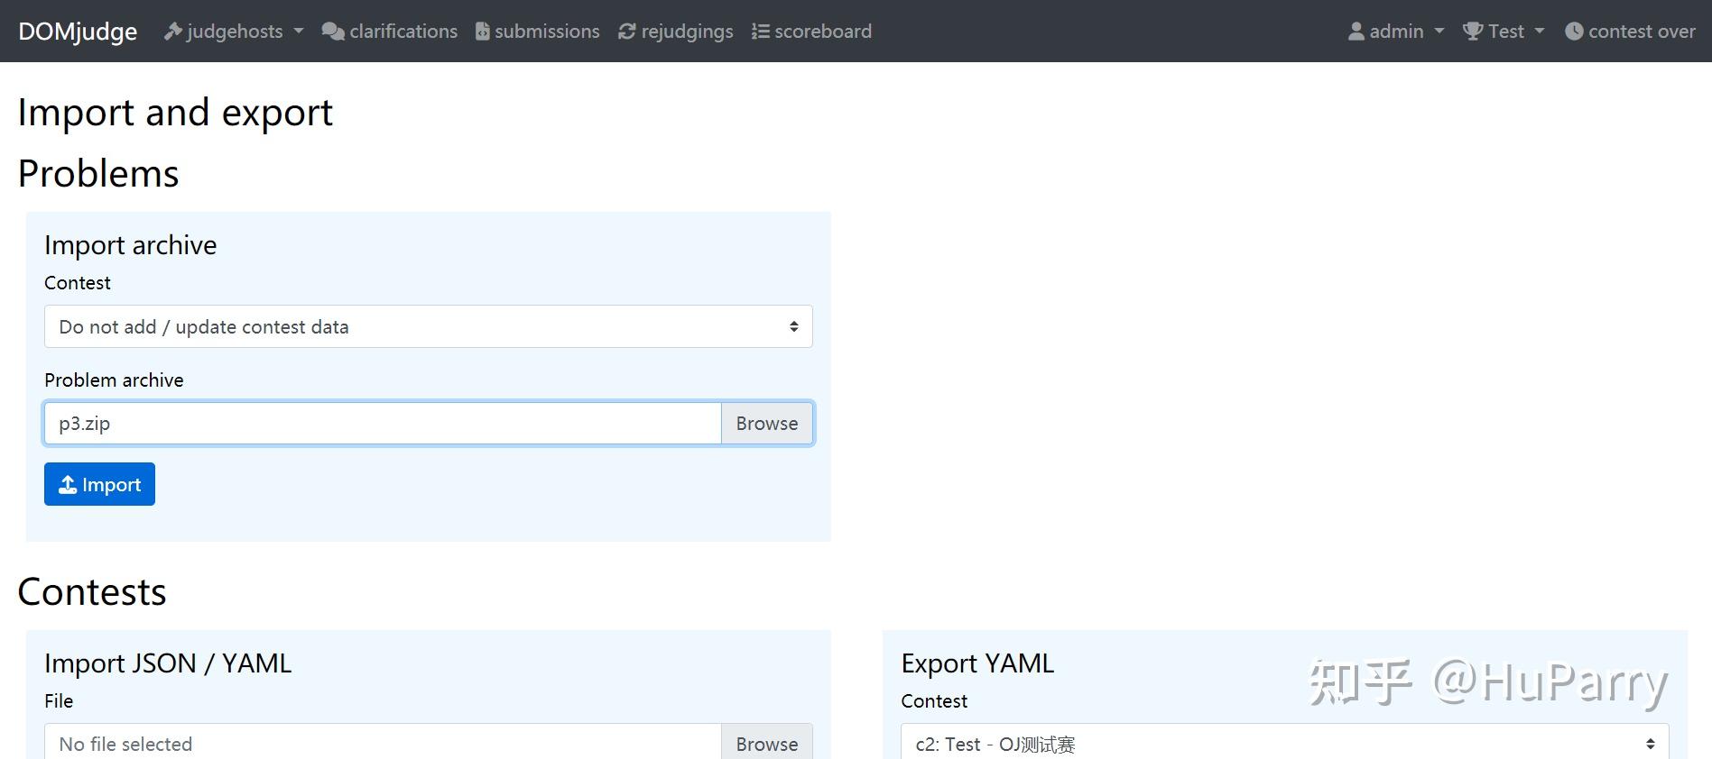Click Browse next to p3.zip
Viewport: 1712px width, 759px height.
(x=766, y=424)
